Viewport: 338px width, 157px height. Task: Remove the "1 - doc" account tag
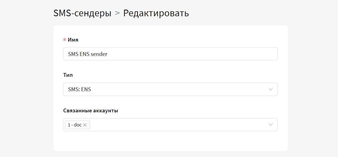point(85,125)
